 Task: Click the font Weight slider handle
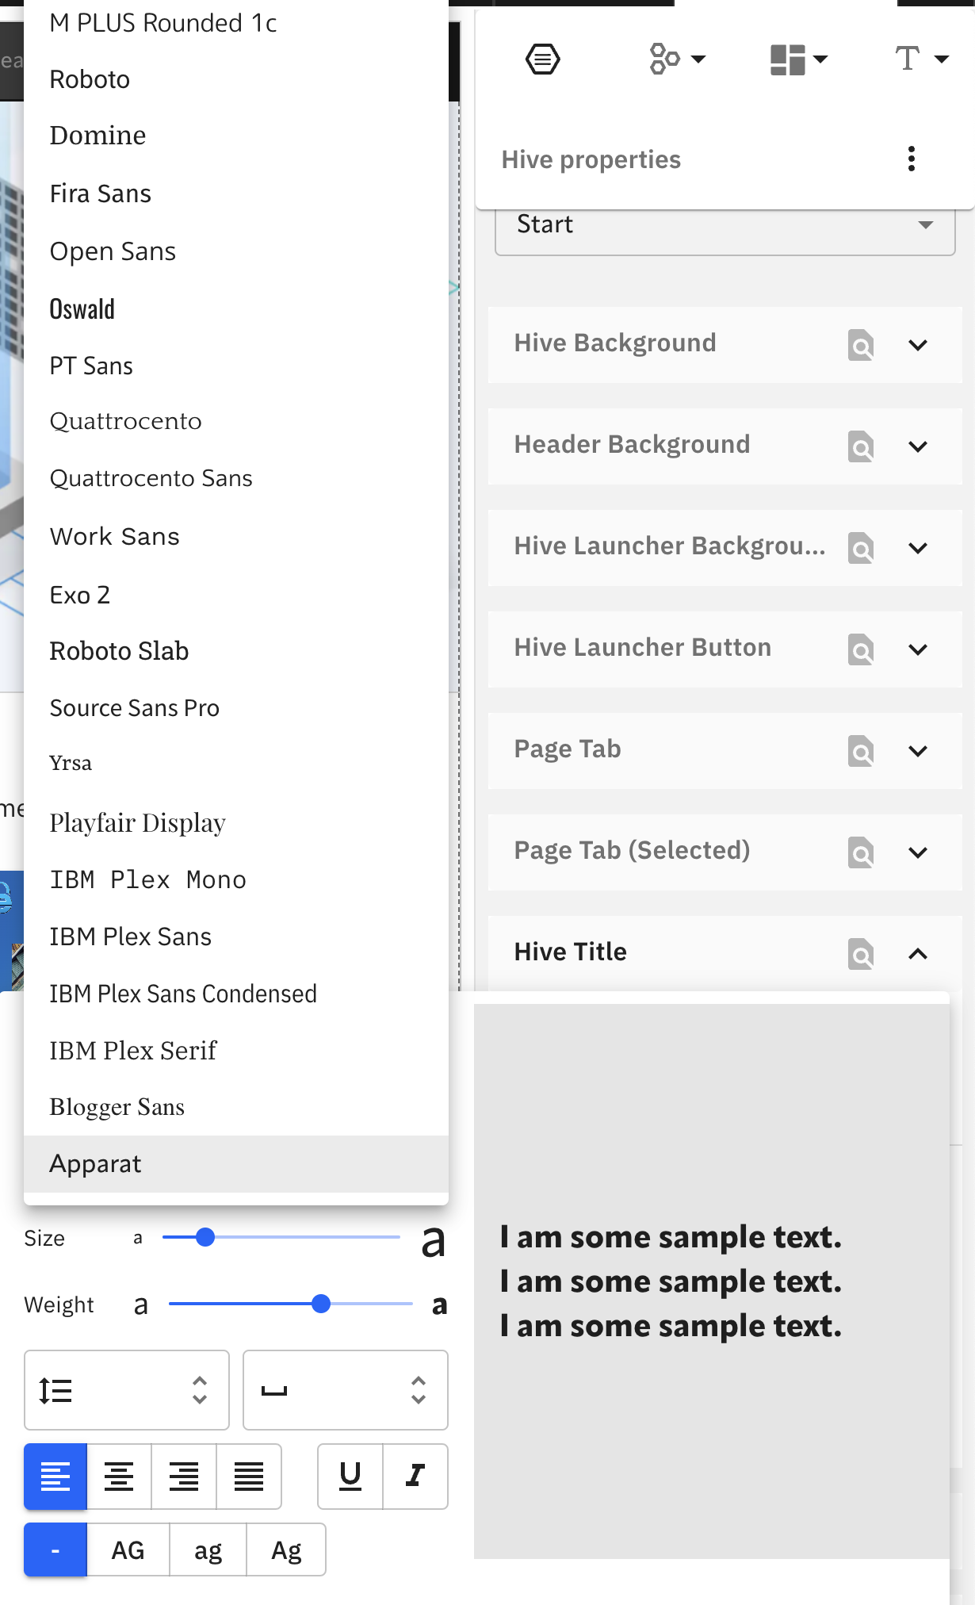click(x=321, y=1304)
